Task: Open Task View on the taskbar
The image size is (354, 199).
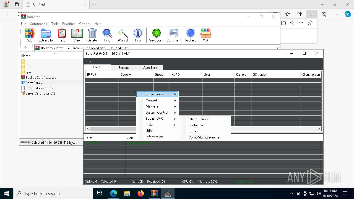Action: [x=100, y=193]
